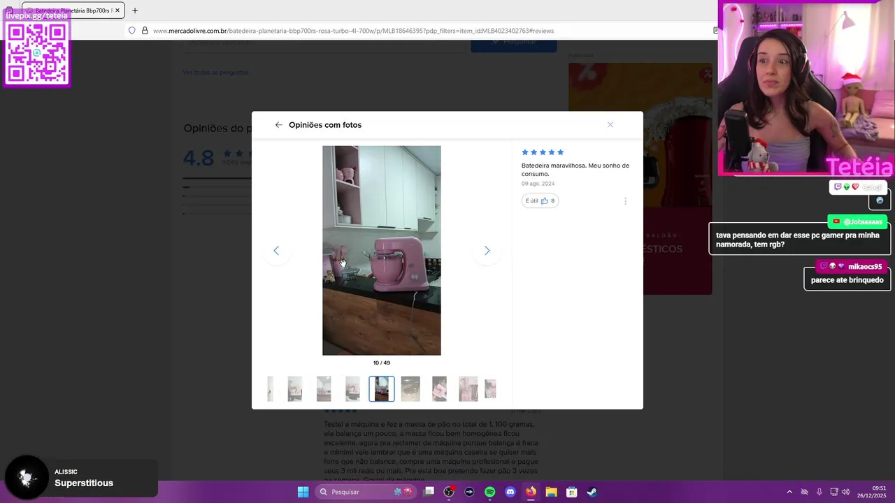
Task: Open Microsoft Store from the taskbar
Action: tap(571, 492)
